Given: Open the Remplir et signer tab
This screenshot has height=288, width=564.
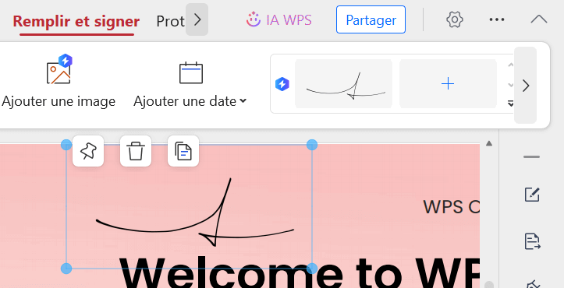Looking at the screenshot, I should tap(76, 21).
